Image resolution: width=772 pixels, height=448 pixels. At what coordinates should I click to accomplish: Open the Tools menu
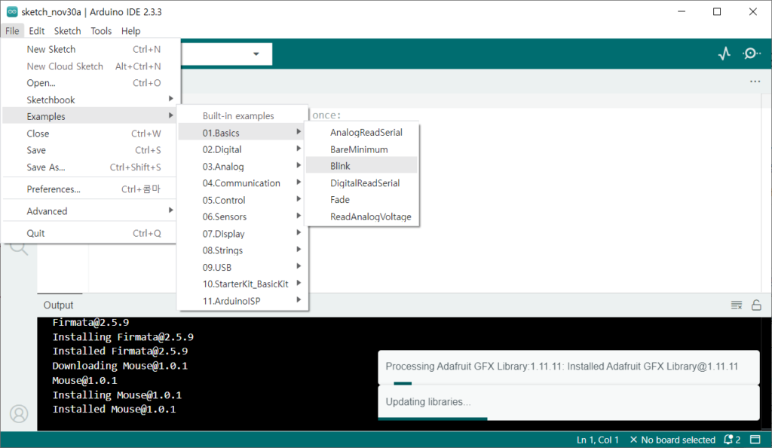(101, 30)
